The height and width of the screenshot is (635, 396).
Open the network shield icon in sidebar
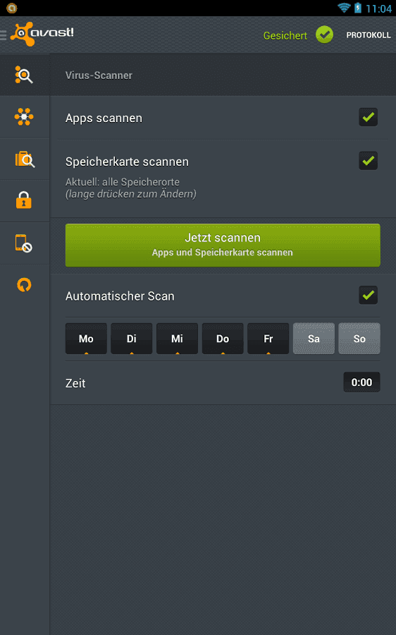coord(24,117)
